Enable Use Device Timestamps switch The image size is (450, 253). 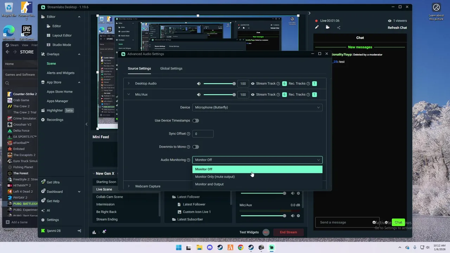pyautogui.click(x=195, y=121)
